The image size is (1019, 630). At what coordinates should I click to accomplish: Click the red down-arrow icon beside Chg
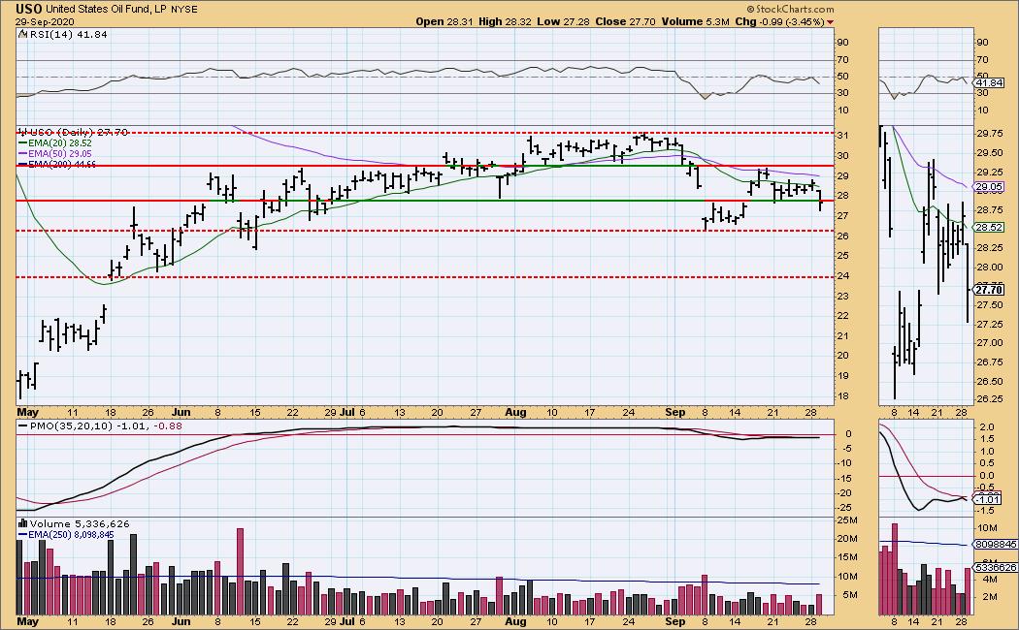pyautogui.click(x=830, y=22)
